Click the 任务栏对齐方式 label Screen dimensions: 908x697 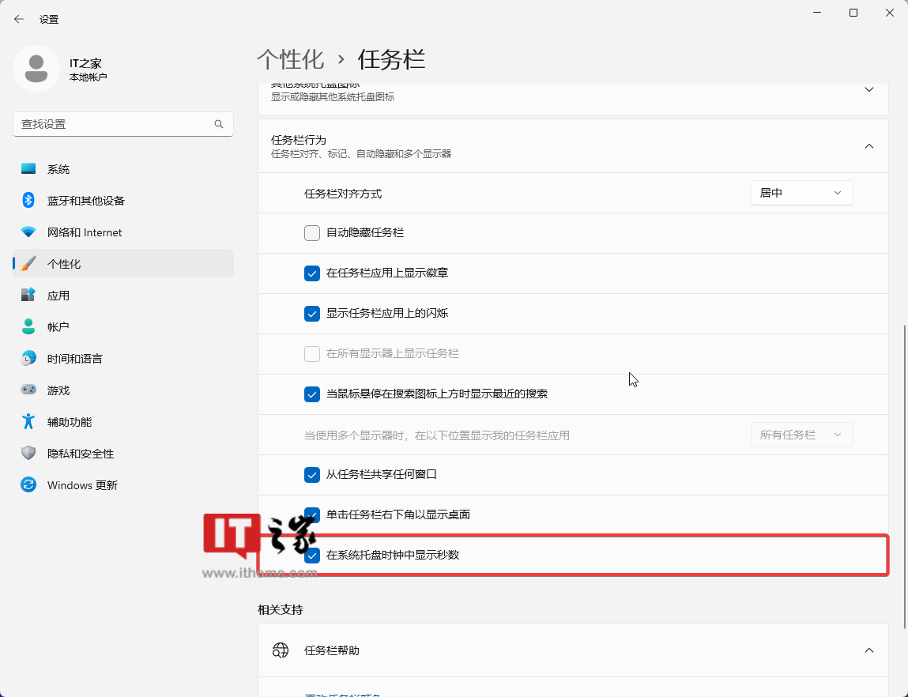pos(343,194)
